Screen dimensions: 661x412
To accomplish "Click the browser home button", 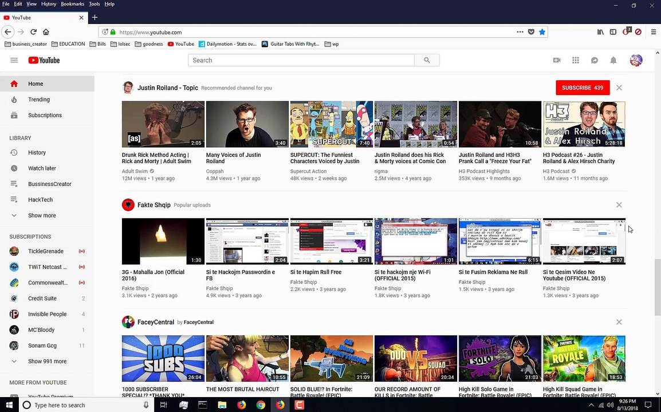I will (x=46, y=32).
